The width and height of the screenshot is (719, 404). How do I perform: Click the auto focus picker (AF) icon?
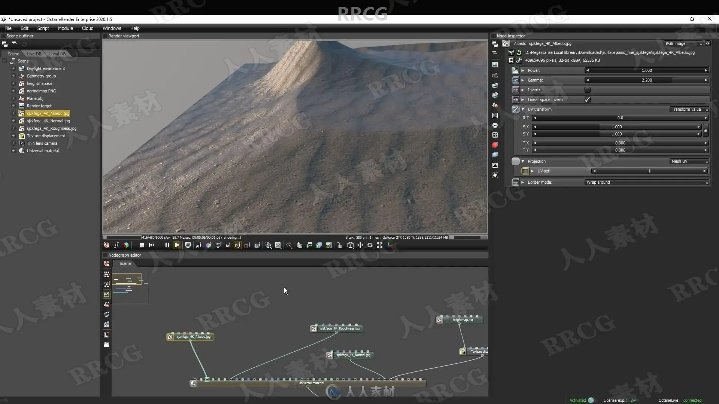click(198, 245)
